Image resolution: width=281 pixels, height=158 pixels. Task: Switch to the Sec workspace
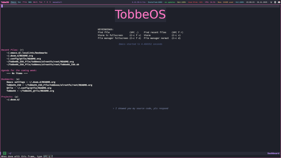click(x=19, y=2)
